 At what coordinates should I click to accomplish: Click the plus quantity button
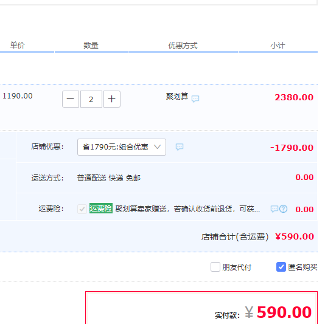click(x=112, y=99)
